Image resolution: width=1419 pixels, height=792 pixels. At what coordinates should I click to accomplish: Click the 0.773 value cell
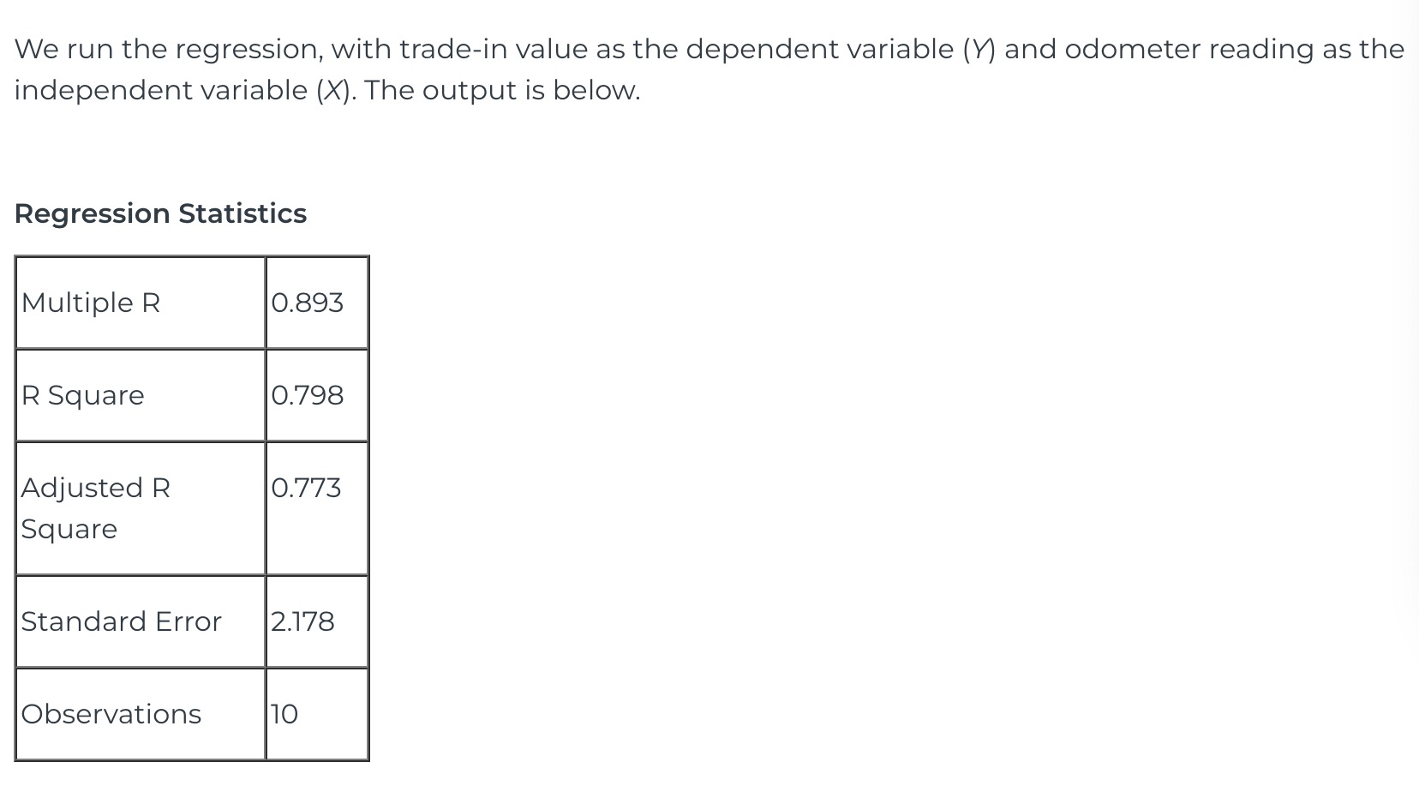pos(317,508)
